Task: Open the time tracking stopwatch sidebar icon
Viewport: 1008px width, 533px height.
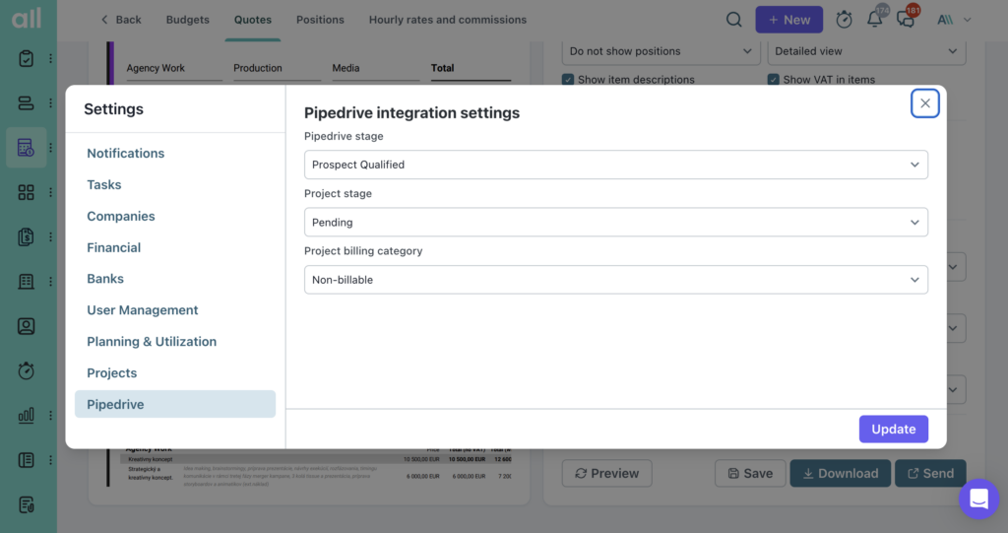Action: (26, 370)
